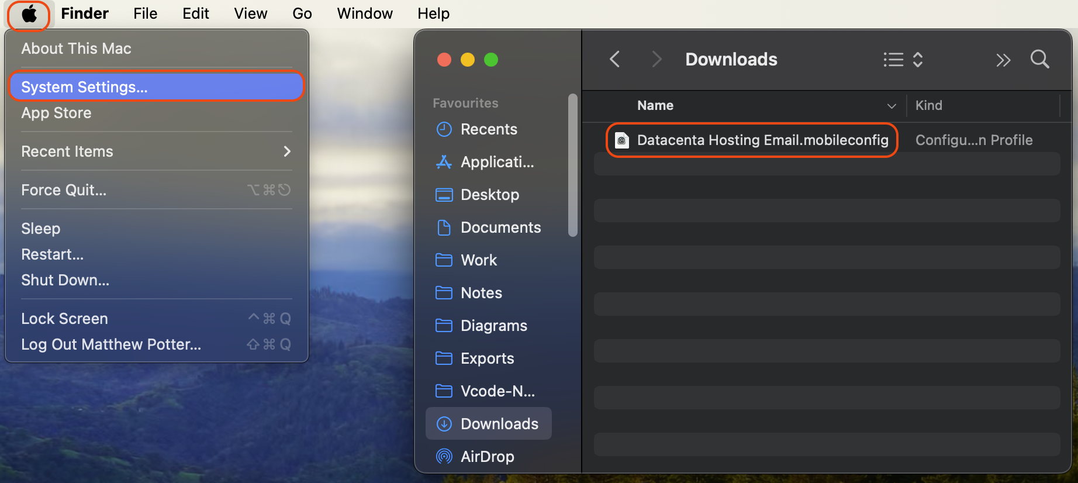Open Exports folder label in sidebar
Image resolution: width=1078 pixels, height=483 pixels.
[x=488, y=358]
